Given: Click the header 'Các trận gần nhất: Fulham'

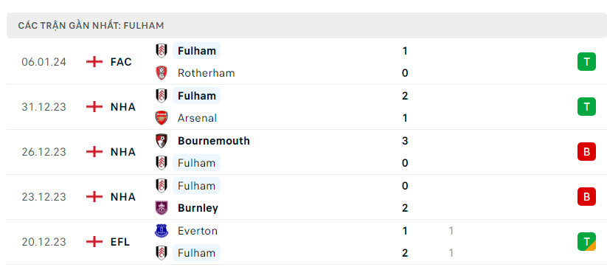Looking at the screenshot, I should point(91,26).
